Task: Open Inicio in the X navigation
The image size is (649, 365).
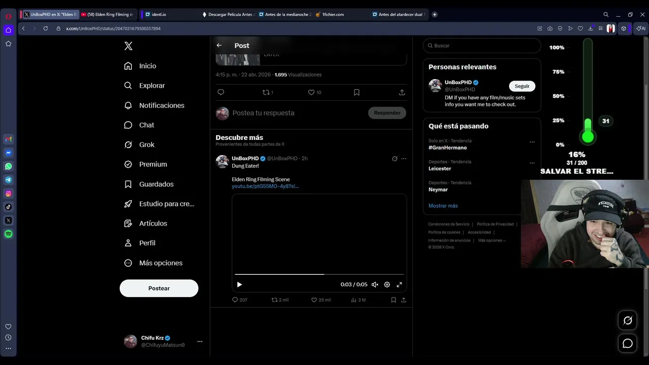Action: point(140,66)
